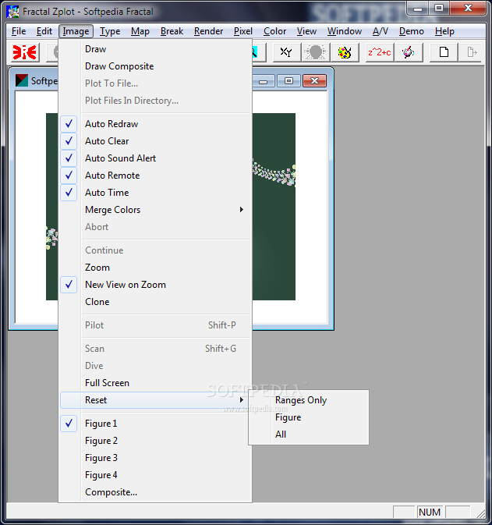
Task: Open the Composite... dialog entry
Action: (156, 492)
